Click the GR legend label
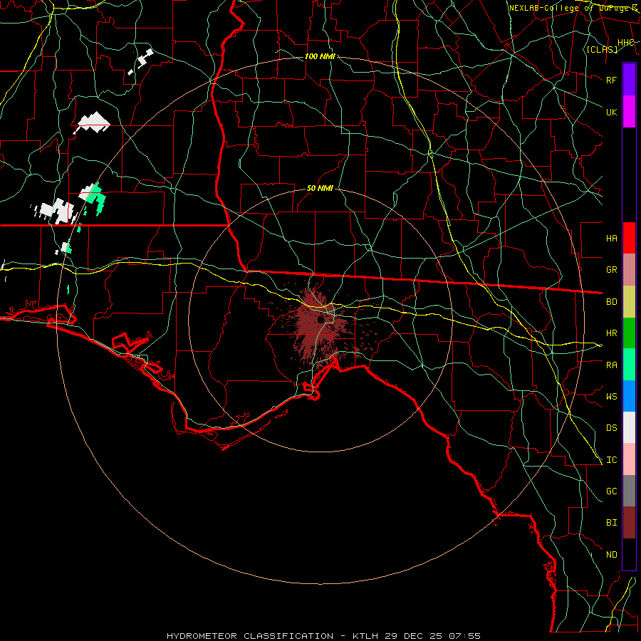The width and height of the screenshot is (641, 641). coord(612,270)
